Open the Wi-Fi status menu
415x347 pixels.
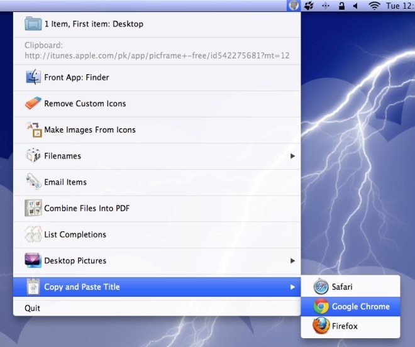(x=374, y=6)
